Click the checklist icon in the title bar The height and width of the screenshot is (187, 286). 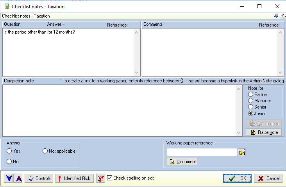tap(7, 6)
